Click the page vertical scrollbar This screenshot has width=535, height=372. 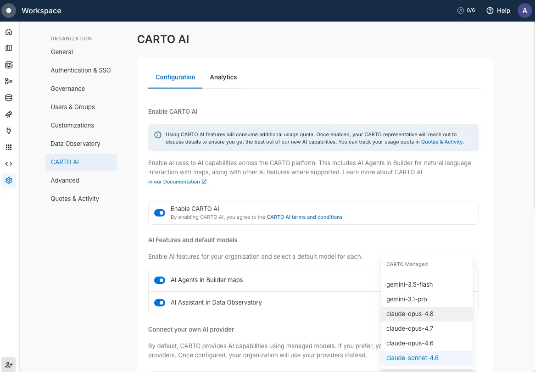pyautogui.click(x=534, y=115)
